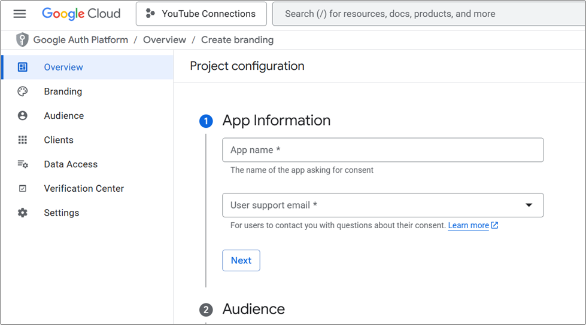586x325 pixels.
Task: Click the Overview dashboard icon
Action: coord(23,68)
